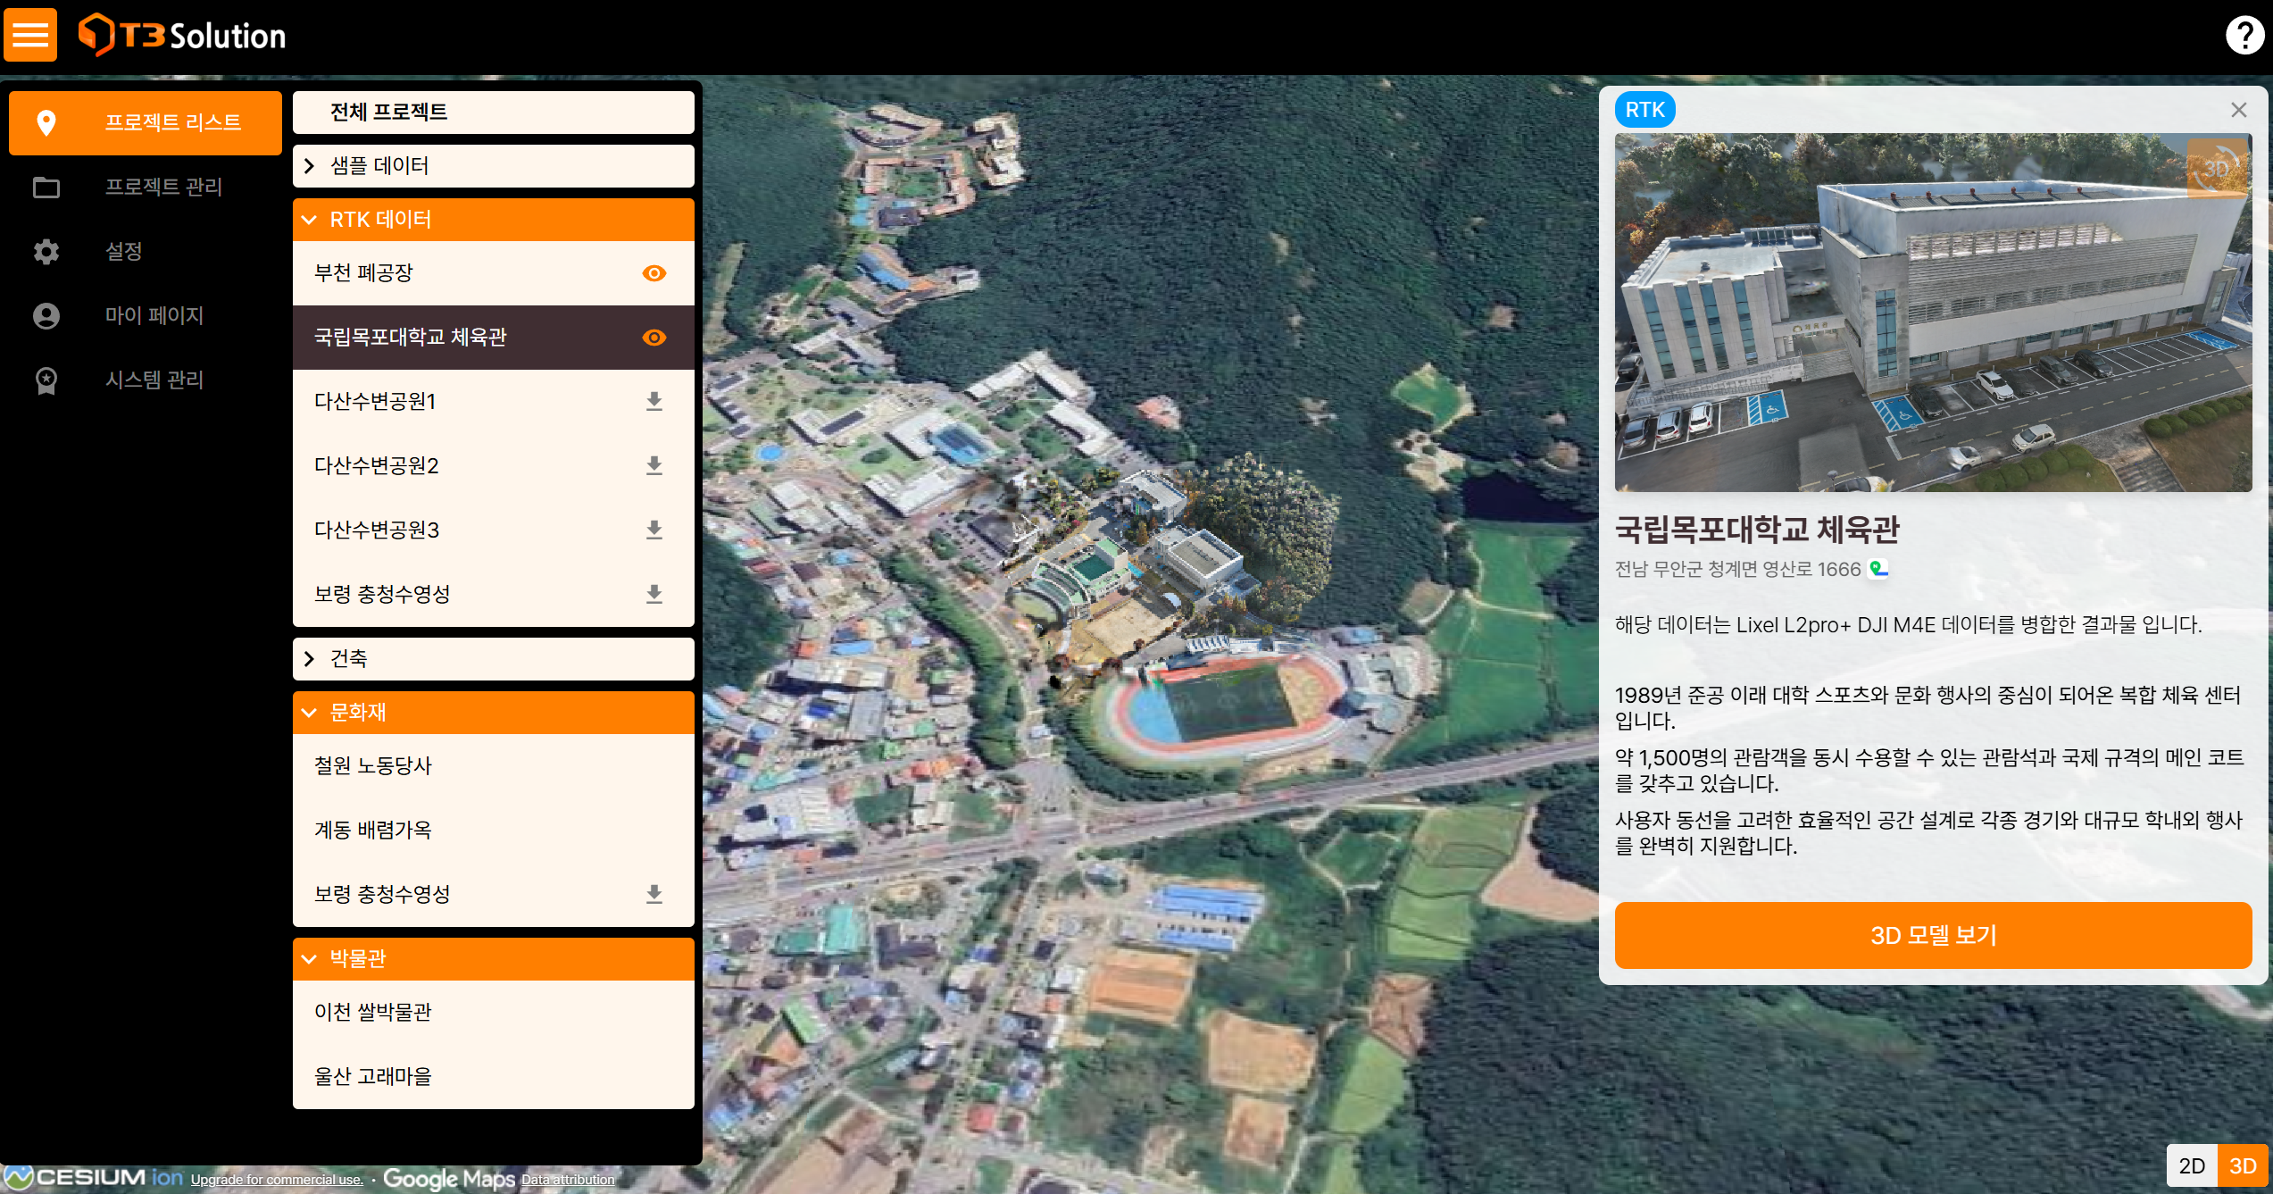This screenshot has width=2273, height=1194.
Task: Close the 체육관 info panel
Action: [2238, 110]
